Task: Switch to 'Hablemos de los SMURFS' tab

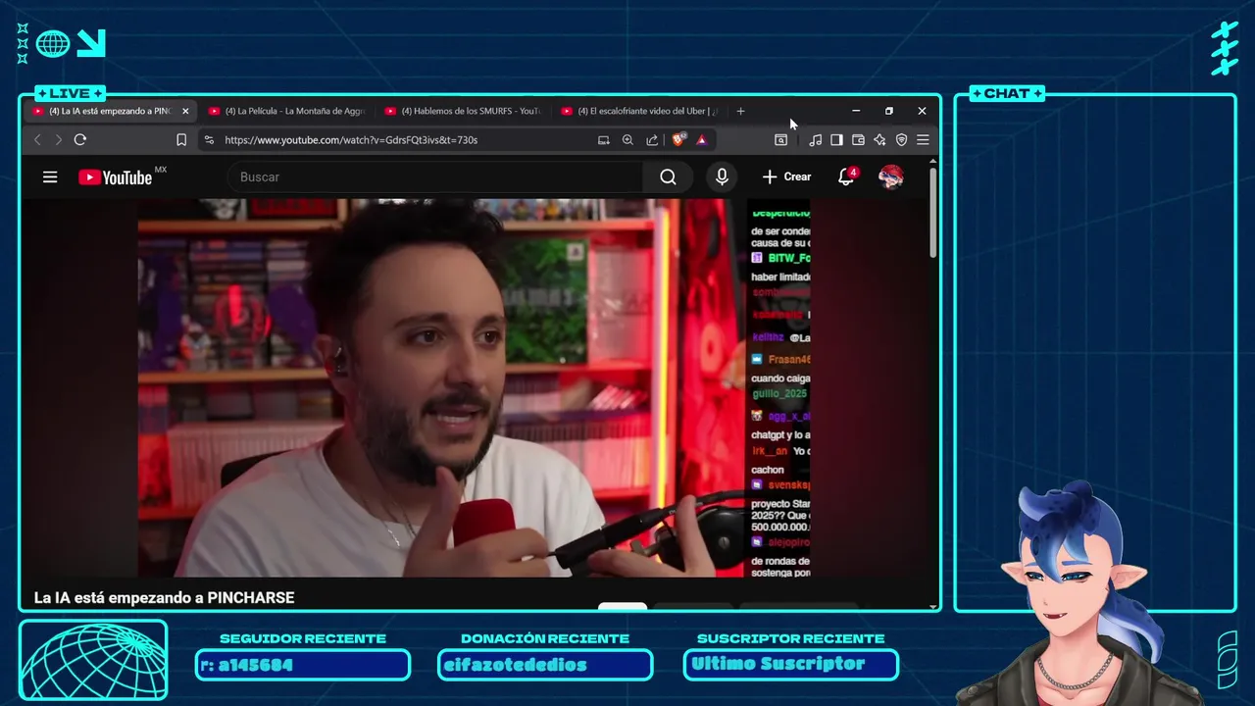Action: pyautogui.click(x=463, y=111)
